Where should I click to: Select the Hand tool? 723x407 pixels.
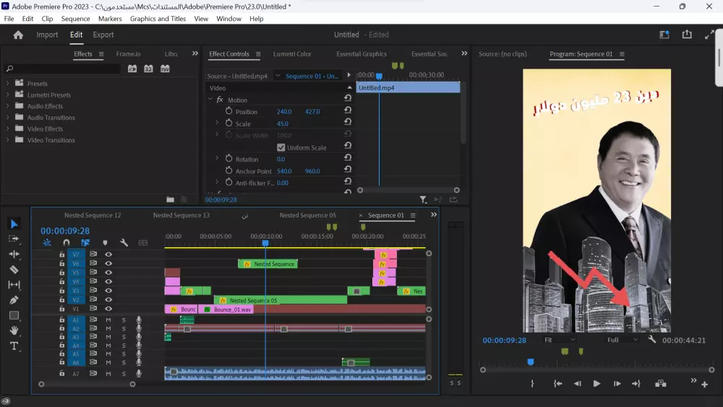(x=14, y=330)
